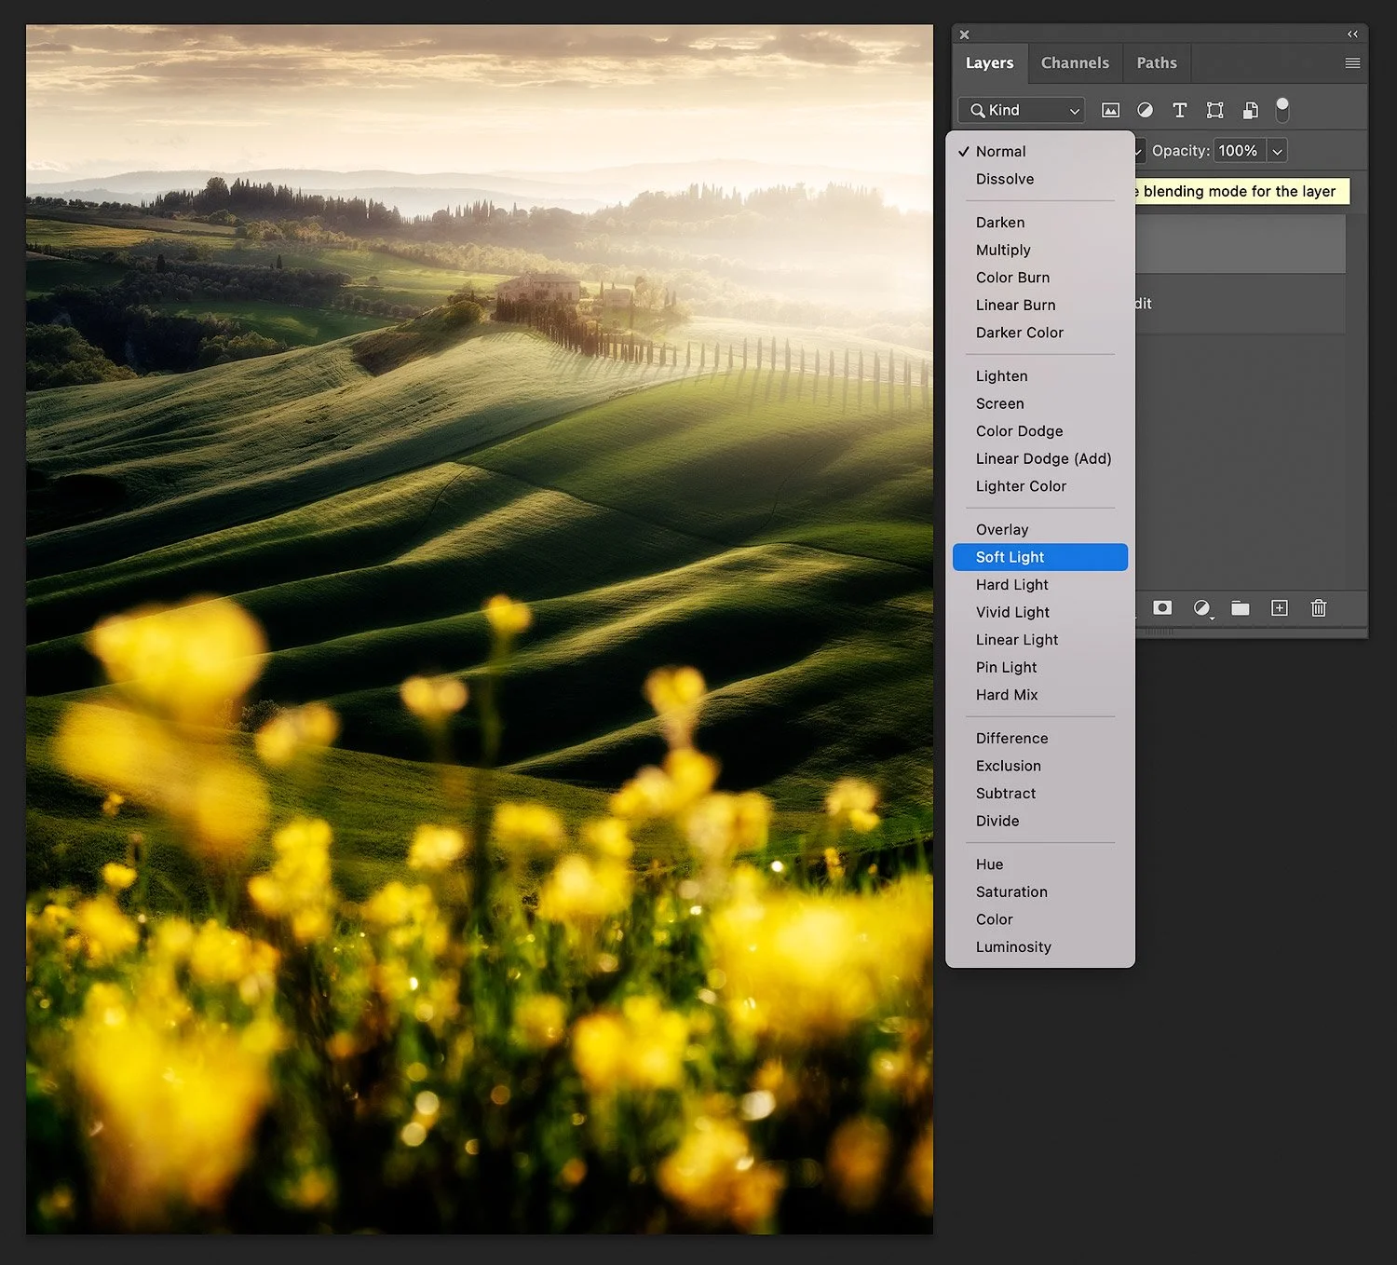Select the smart objects filter icon
This screenshot has width=1397, height=1265.
tap(1249, 110)
